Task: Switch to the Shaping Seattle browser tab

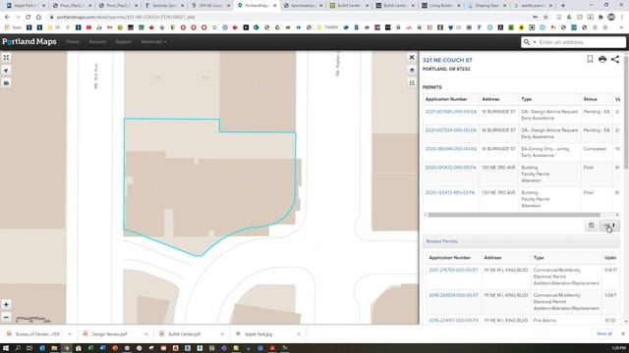Action: click(x=486, y=6)
